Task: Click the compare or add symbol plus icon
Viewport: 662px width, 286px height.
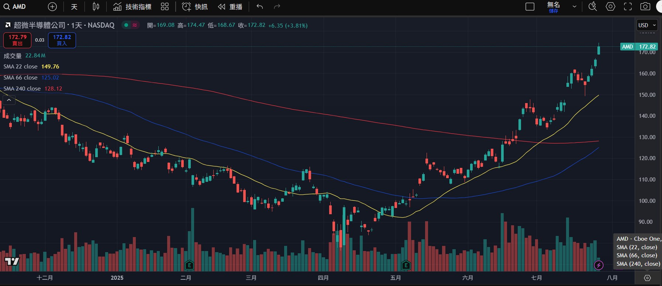Action: pyautogui.click(x=52, y=7)
